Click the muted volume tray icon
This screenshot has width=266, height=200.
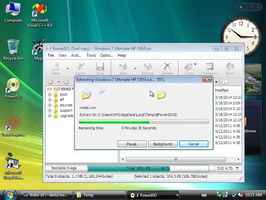pos(240,195)
